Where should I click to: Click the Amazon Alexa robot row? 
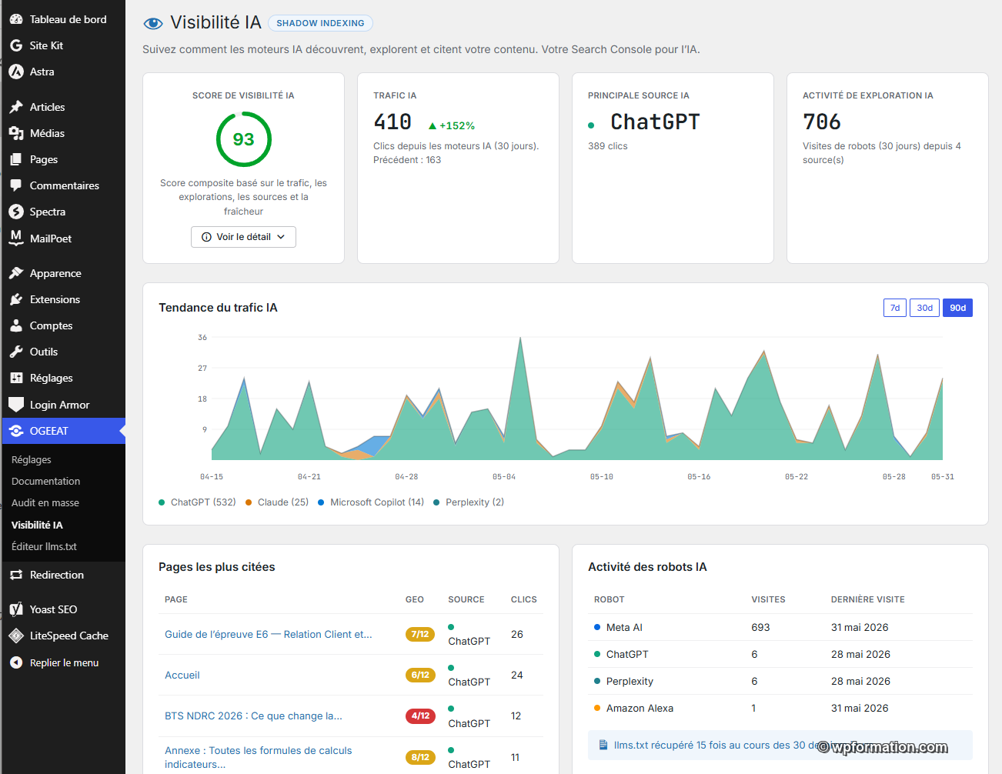[780, 708]
